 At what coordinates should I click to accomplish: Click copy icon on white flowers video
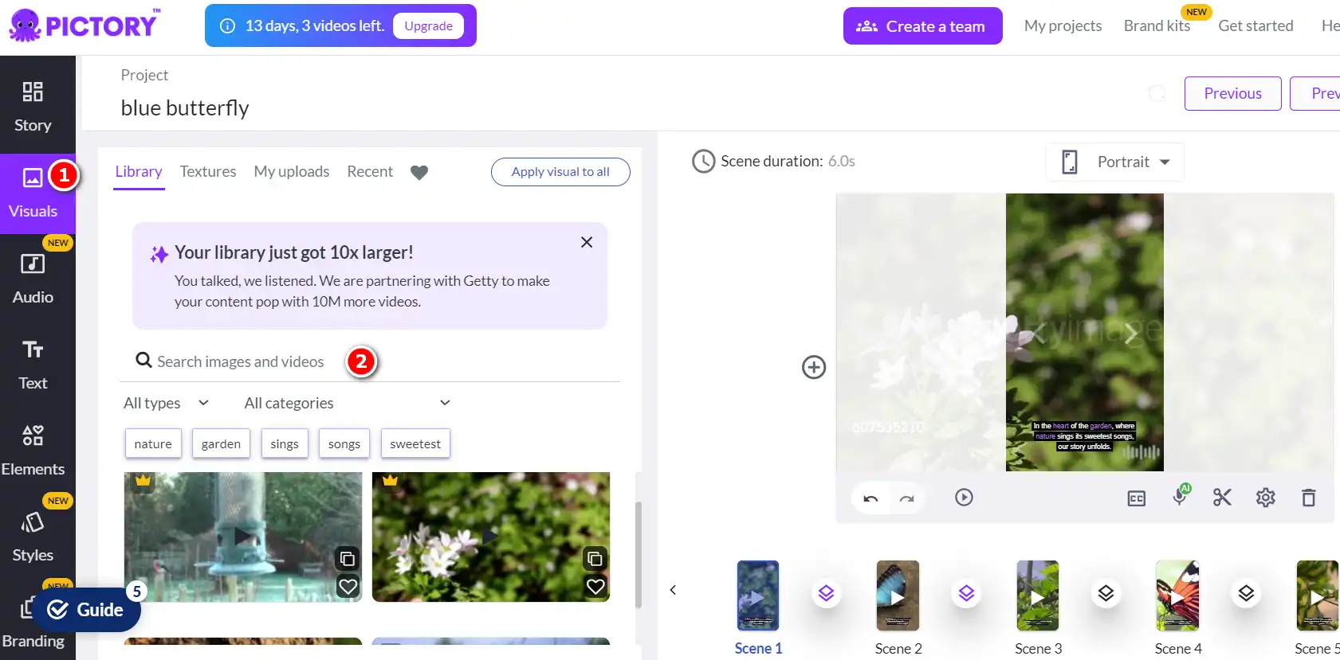point(595,558)
